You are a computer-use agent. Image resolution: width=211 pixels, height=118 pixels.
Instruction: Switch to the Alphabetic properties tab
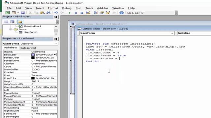(x=11, y=48)
